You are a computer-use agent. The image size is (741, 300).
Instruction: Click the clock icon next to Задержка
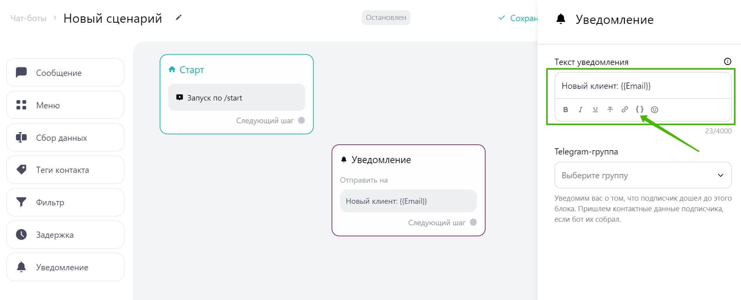(21, 234)
